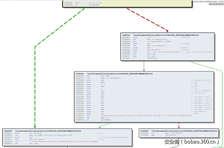
Task: Select 'lea eax' line referencing var_1110.dwcbSize
Action: pyautogui.click(x=38, y=135)
